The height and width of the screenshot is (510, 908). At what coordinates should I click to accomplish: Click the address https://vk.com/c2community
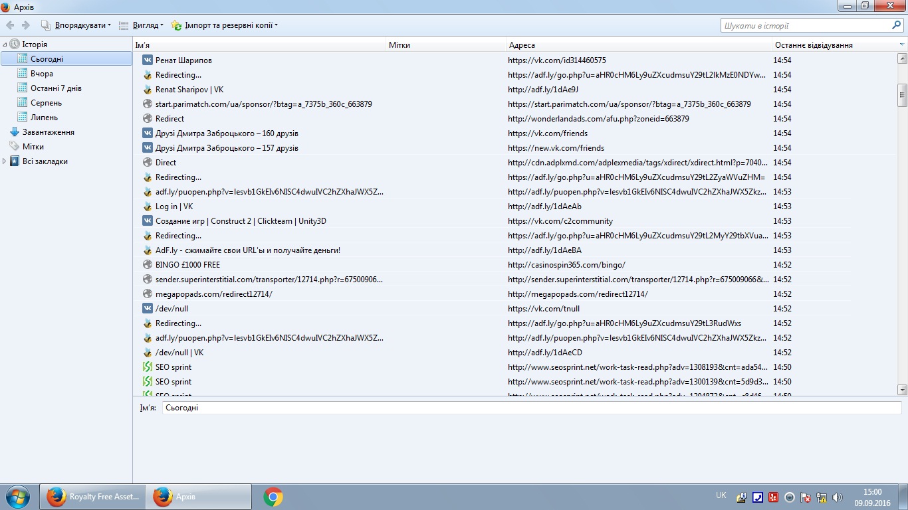pos(560,220)
